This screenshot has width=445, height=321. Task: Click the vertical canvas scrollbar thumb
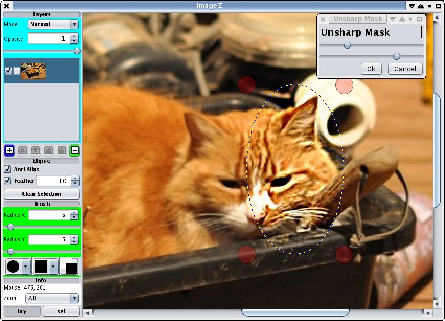(437, 150)
